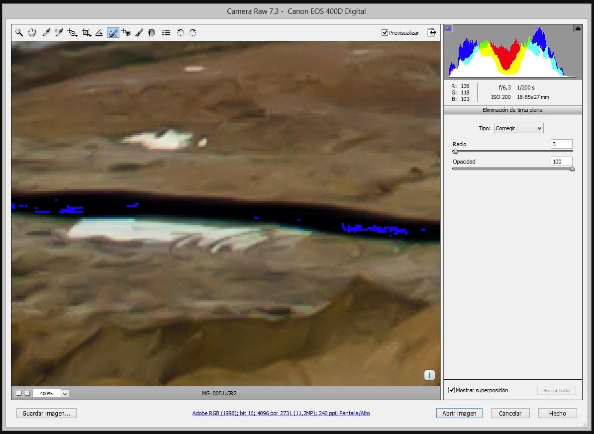594x434 pixels.
Task: Rotate image 90° clockwise
Action: (193, 33)
